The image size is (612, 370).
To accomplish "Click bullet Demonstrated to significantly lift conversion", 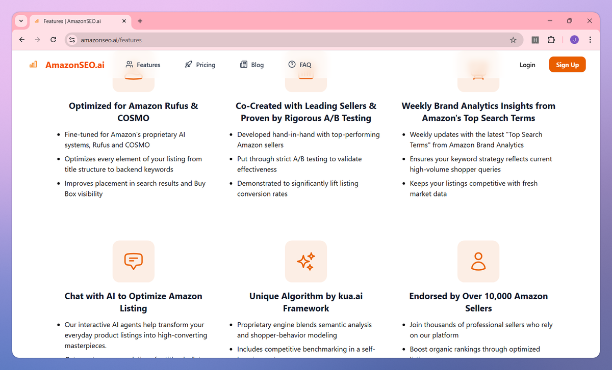I will click(298, 188).
